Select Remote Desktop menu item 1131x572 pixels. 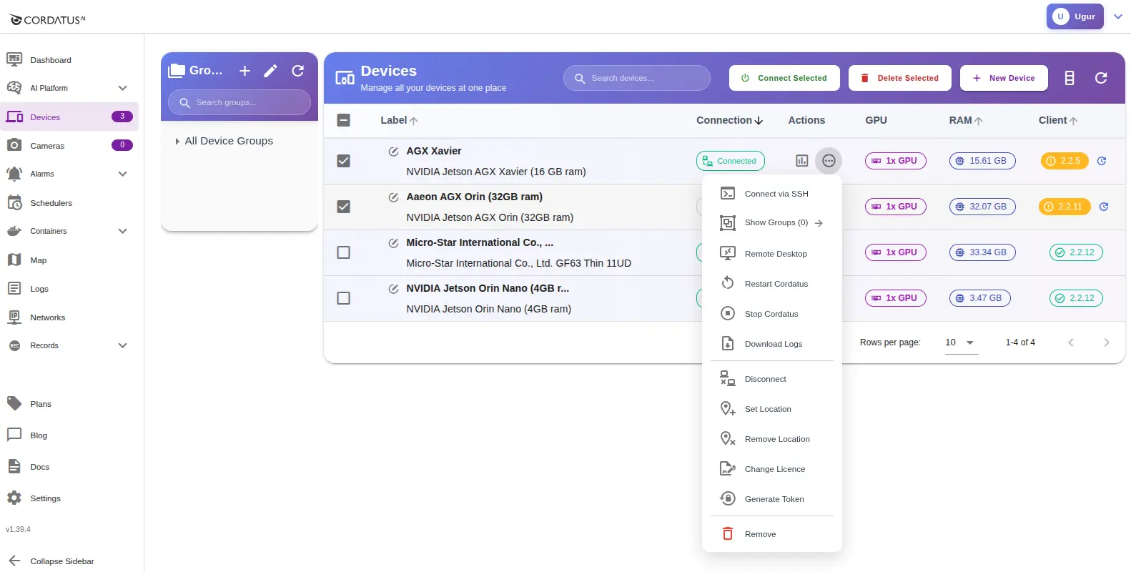[772, 254]
